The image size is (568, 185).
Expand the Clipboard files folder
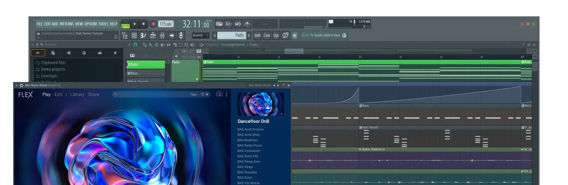pos(51,63)
